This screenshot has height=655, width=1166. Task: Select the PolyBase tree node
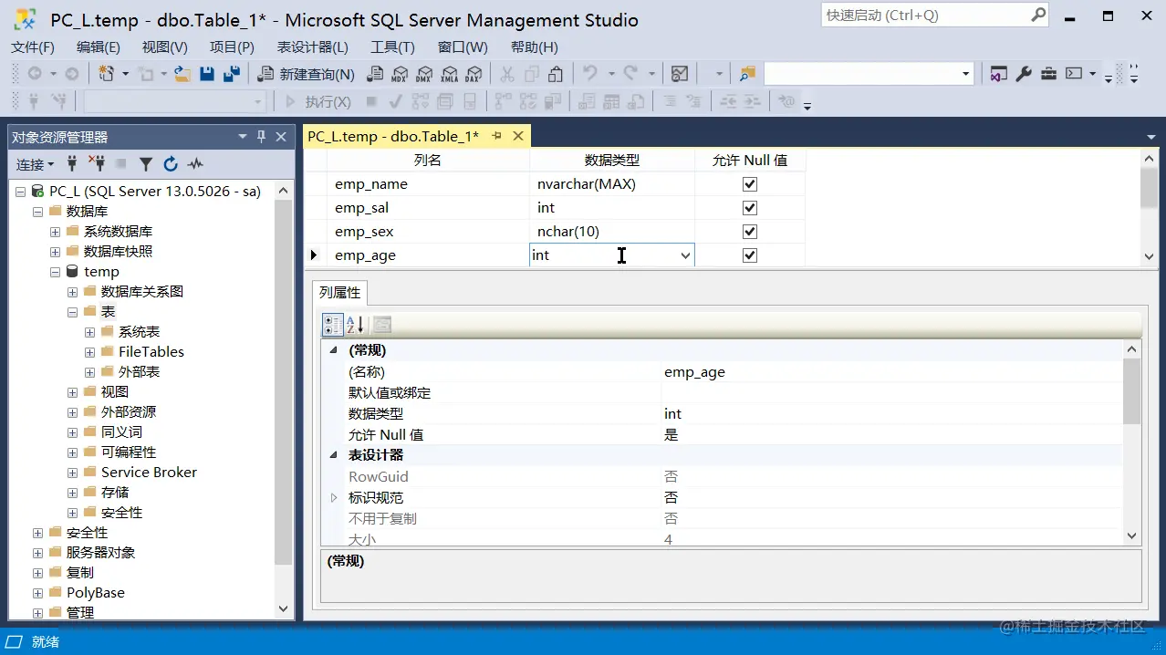96,593
